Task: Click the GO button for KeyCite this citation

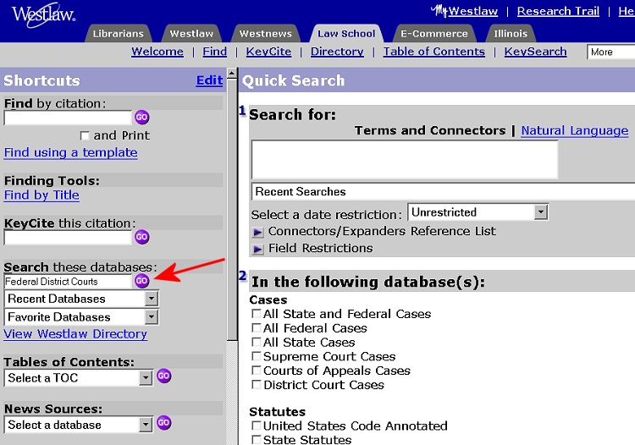Action: [x=141, y=237]
